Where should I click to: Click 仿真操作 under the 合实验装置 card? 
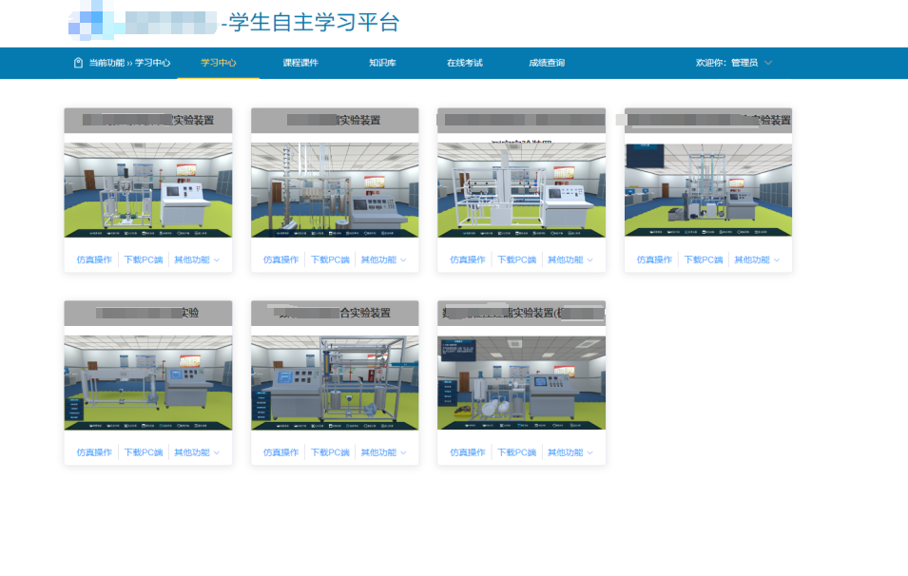point(281,452)
